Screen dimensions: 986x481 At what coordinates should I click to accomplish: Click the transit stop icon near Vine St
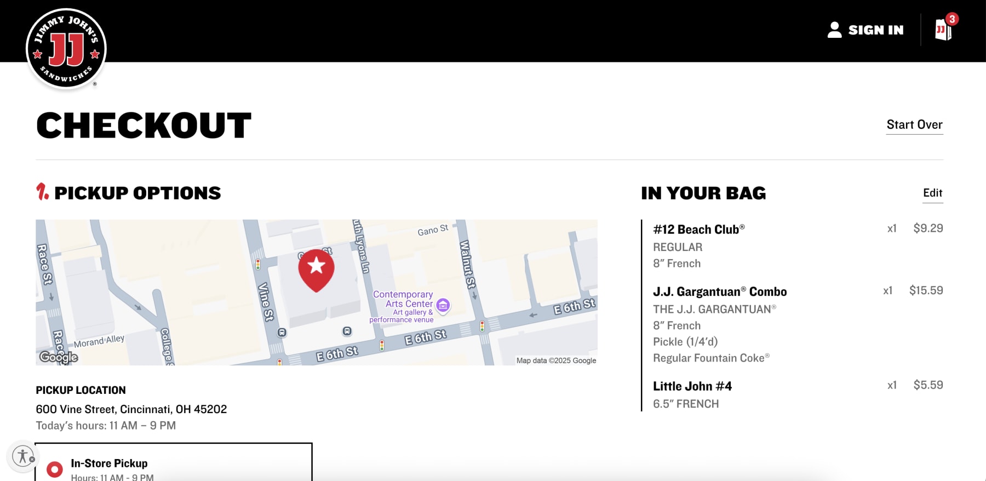click(x=282, y=333)
